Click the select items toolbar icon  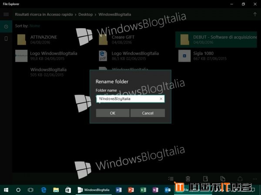click(171, 179)
